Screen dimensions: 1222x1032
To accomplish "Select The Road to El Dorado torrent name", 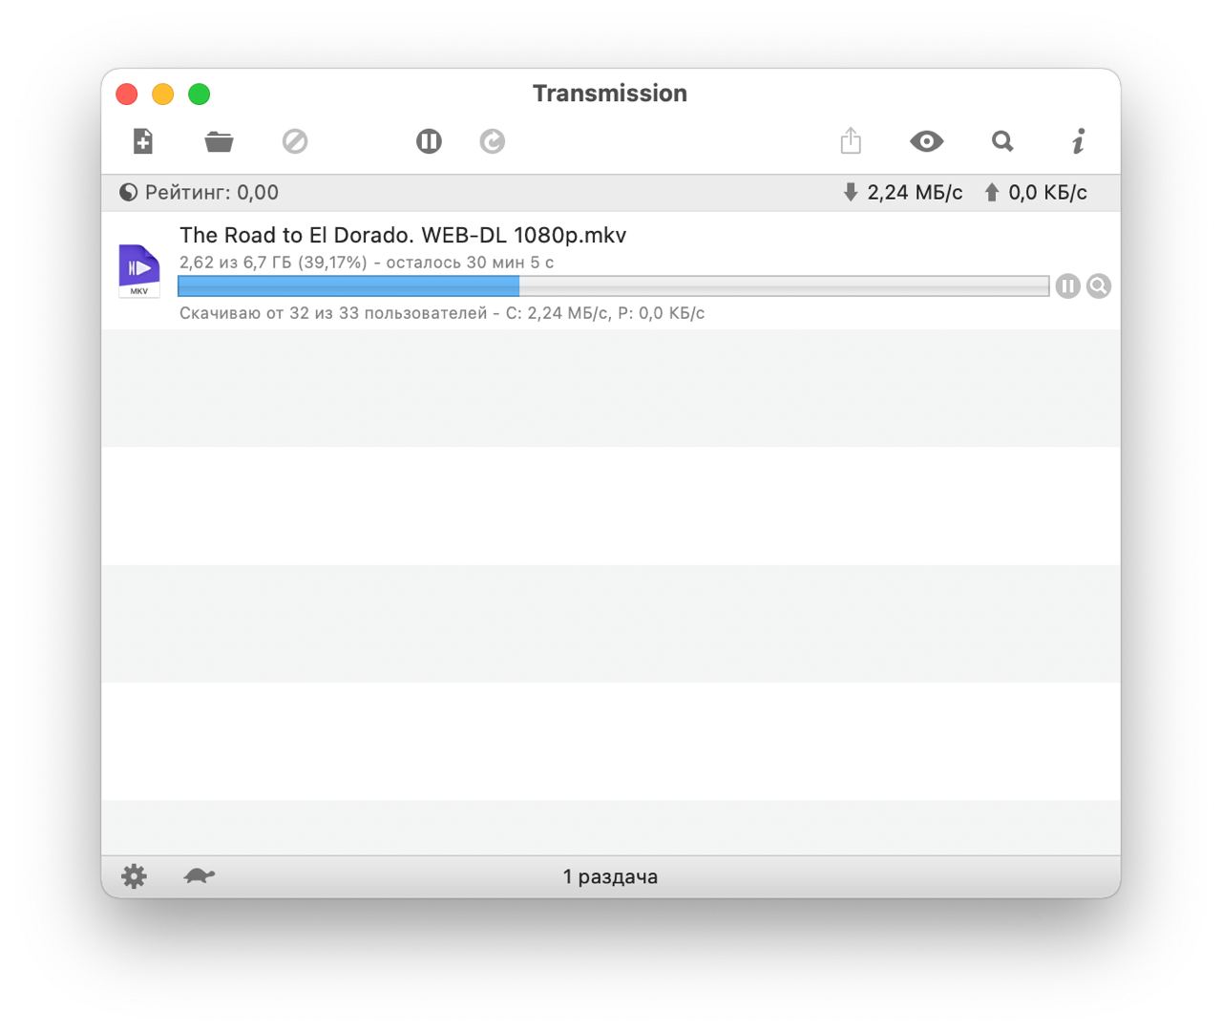I will tap(403, 235).
